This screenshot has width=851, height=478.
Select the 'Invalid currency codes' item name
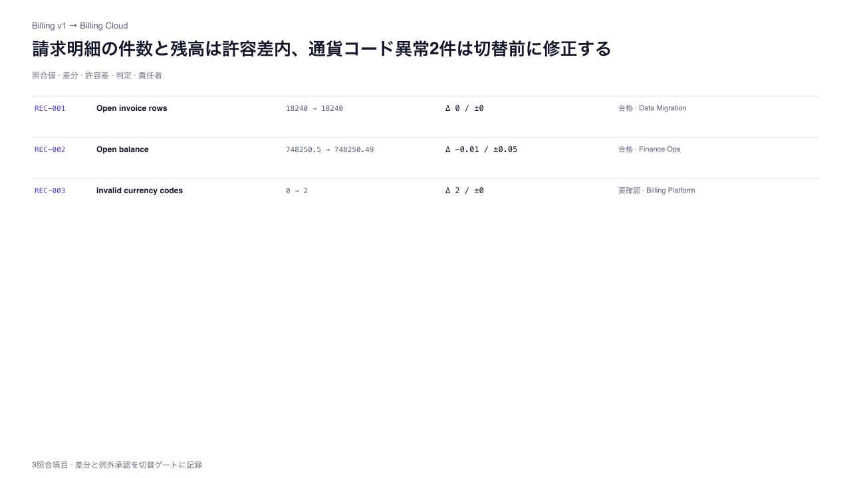(x=140, y=191)
